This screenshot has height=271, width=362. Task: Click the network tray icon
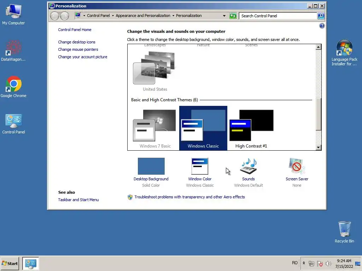311,263
